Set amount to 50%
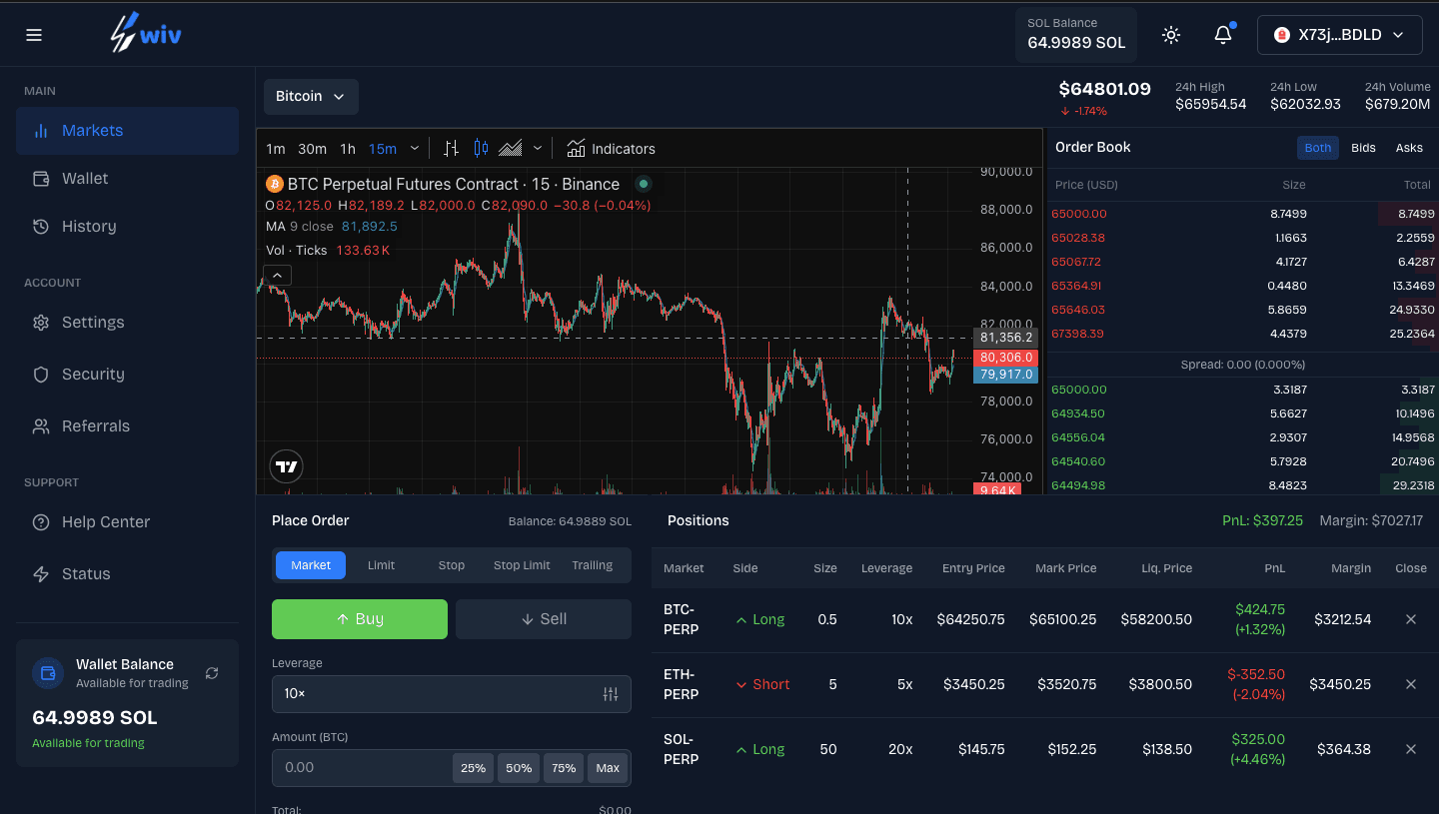The image size is (1439, 814). pyautogui.click(x=519, y=768)
